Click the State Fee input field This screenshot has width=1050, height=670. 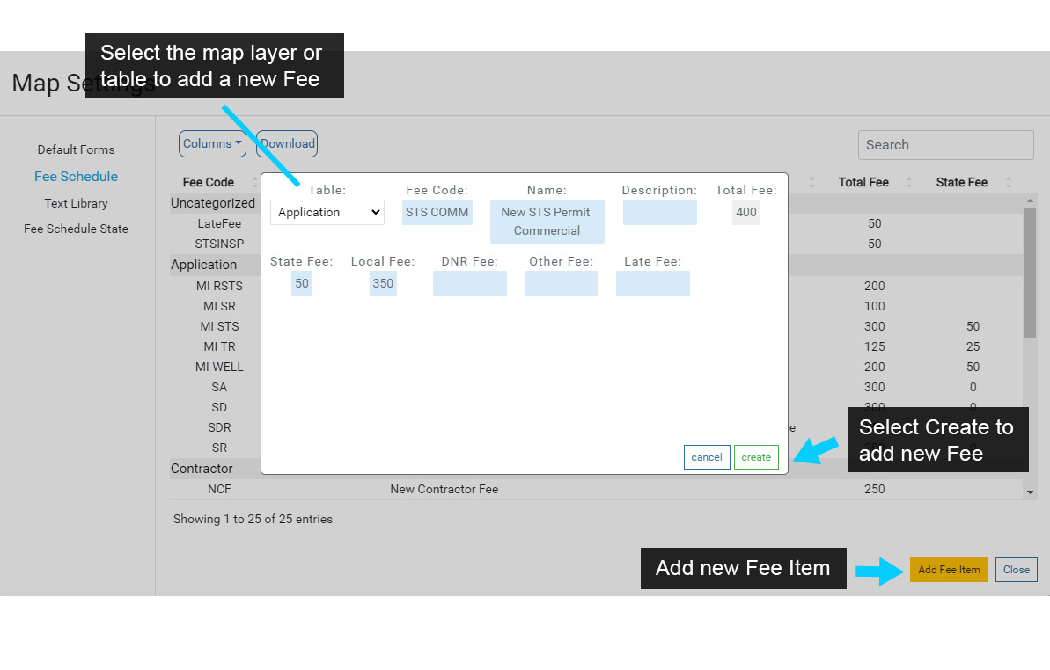[302, 283]
